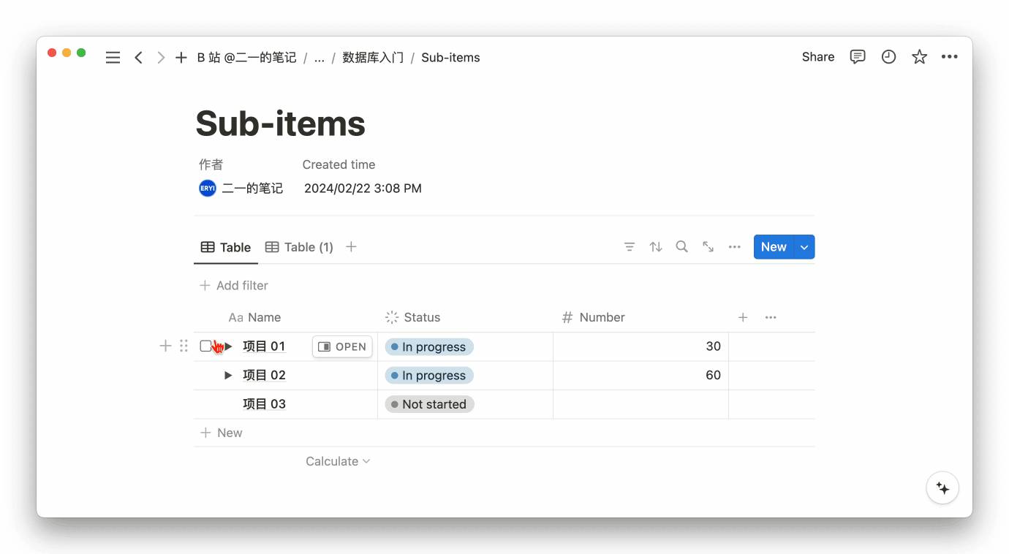Click the author 二一的笔记
The width and height of the screenshot is (1009, 554).
241,189
